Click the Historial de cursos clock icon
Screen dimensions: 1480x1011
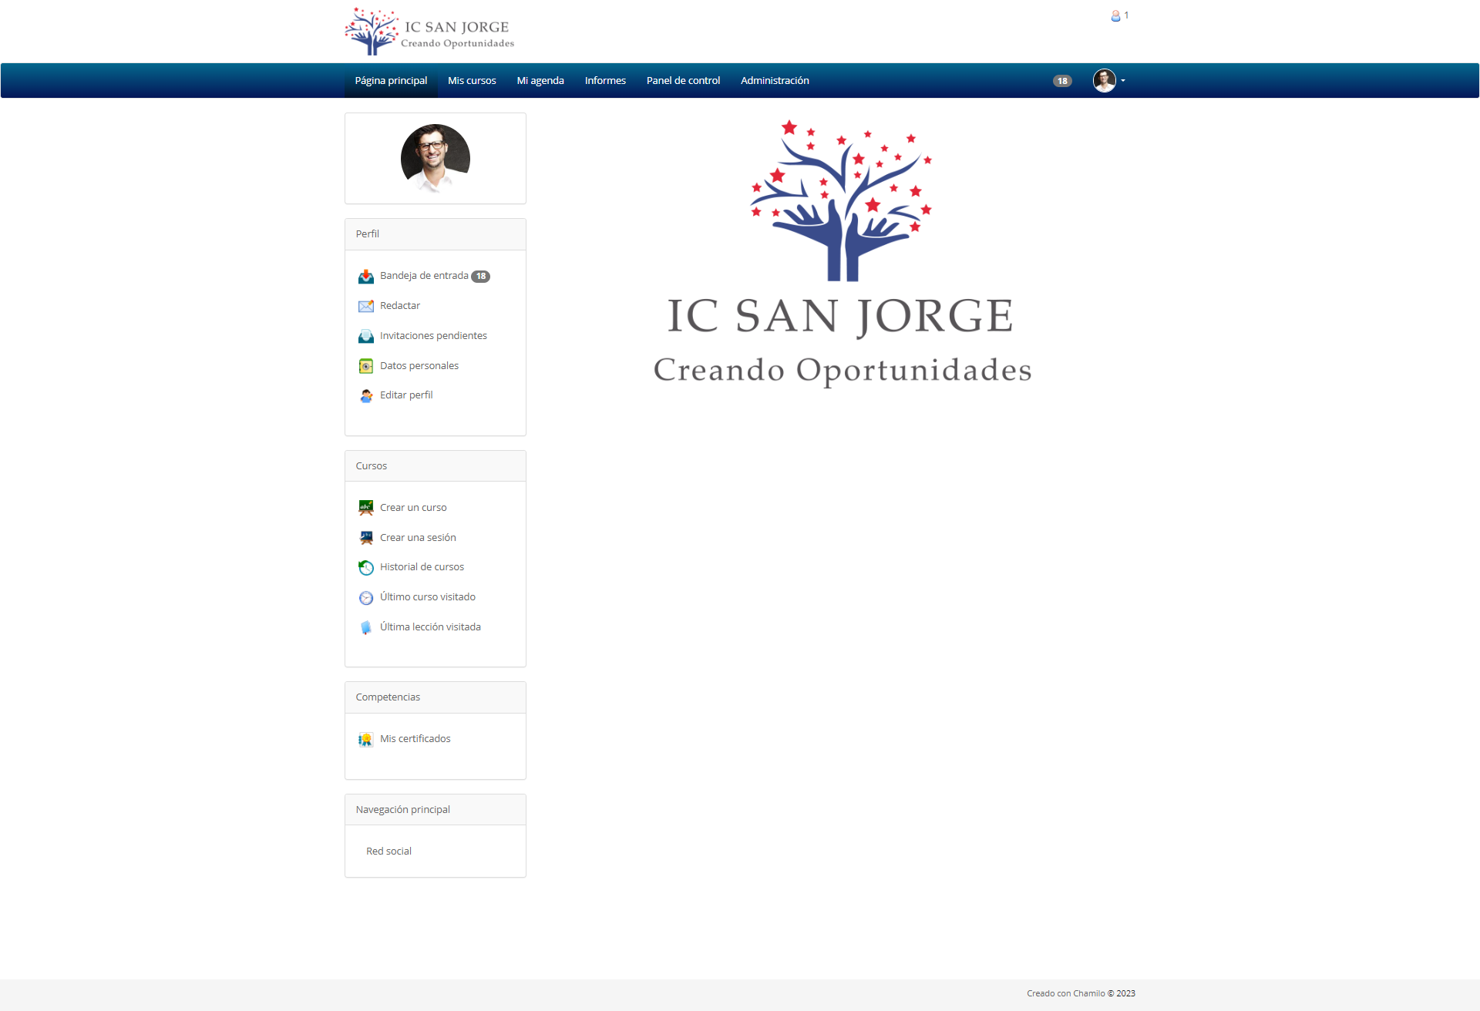click(366, 567)
